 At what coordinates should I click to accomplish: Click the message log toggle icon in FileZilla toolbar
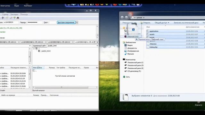7,18
